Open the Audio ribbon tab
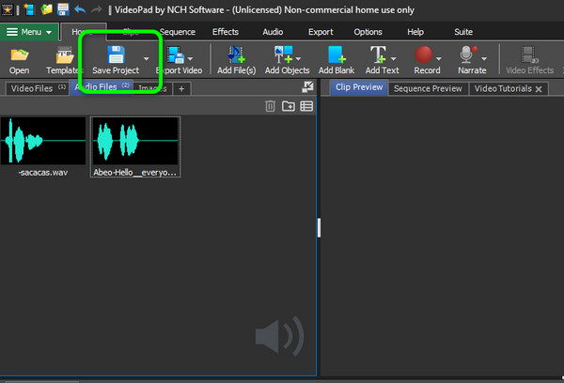The width and height of the screenshot is (564, 383). click(x=273, y=32)
